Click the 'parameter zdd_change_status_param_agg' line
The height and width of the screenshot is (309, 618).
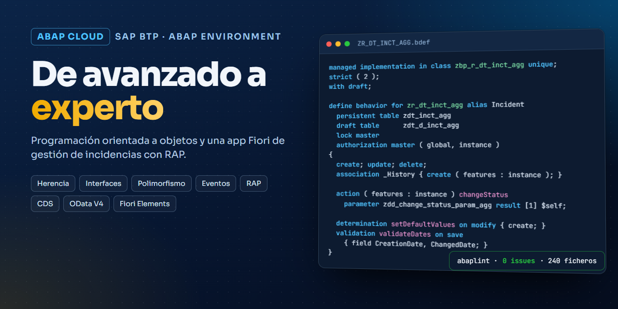tap(455, 205)
